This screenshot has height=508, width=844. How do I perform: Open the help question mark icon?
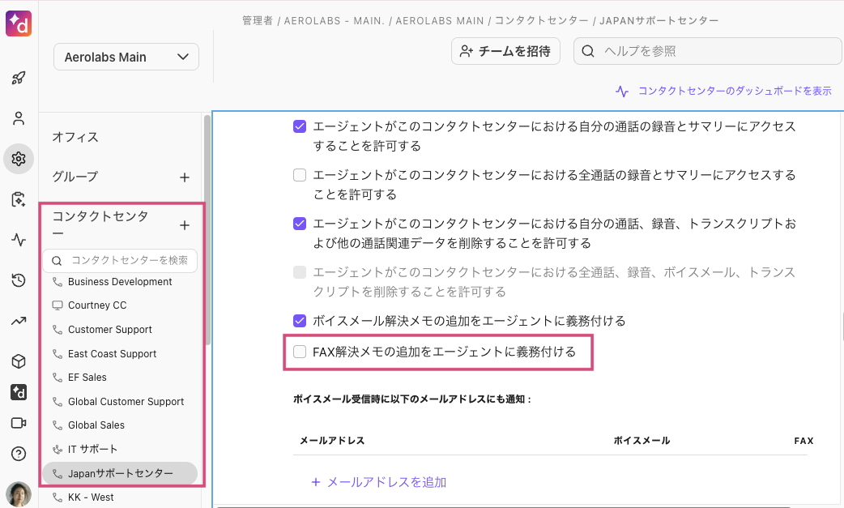[x=19, y=454]
